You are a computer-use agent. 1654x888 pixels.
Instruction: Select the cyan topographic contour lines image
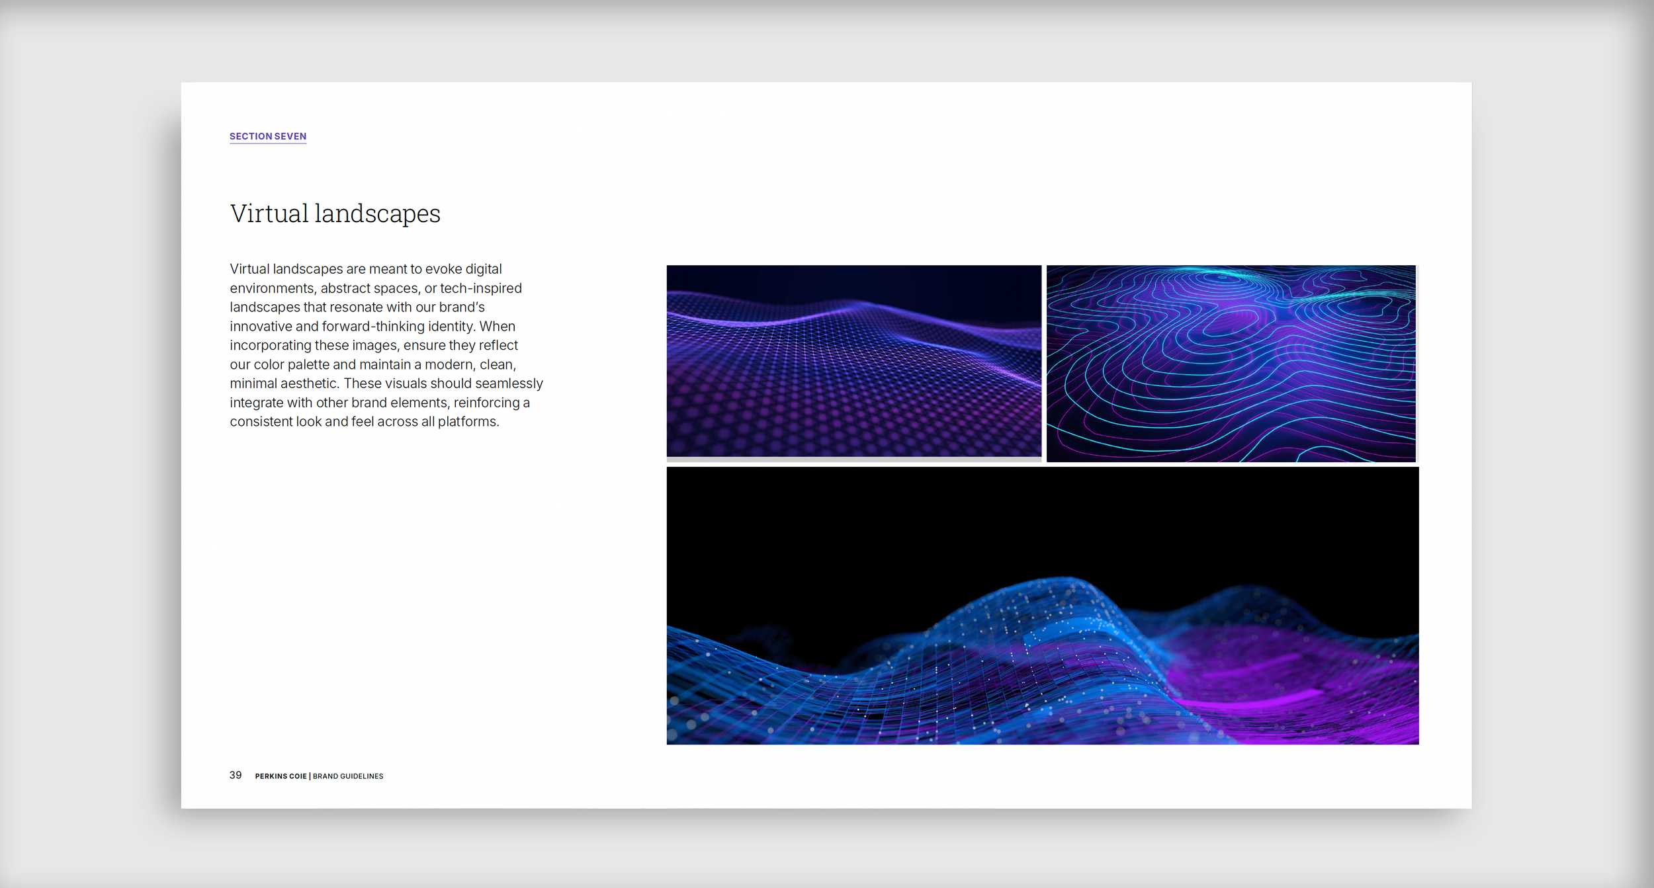click(1231, 364)
